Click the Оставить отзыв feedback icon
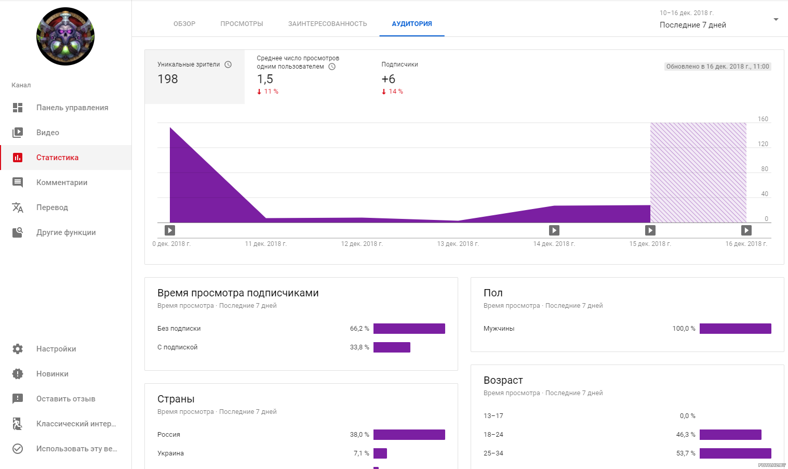This screenshot has height=469, width=788. pos(18,399)
